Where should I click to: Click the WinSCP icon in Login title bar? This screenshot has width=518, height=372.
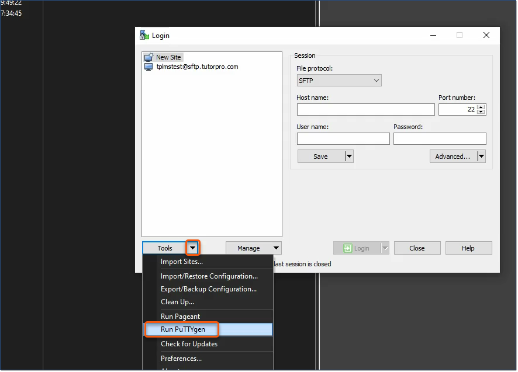click(x=144, y=35)
